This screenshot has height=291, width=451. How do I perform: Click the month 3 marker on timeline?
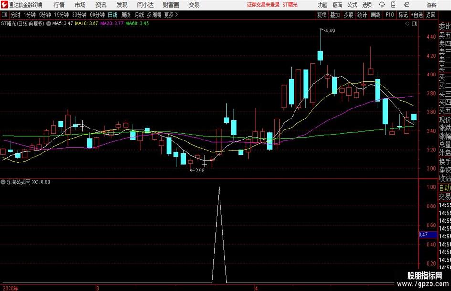pos(98,288)
